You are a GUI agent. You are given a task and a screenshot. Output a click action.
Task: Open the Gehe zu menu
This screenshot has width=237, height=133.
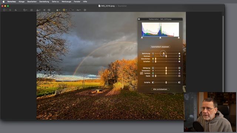pyautogui.click(x=55, y=1)
